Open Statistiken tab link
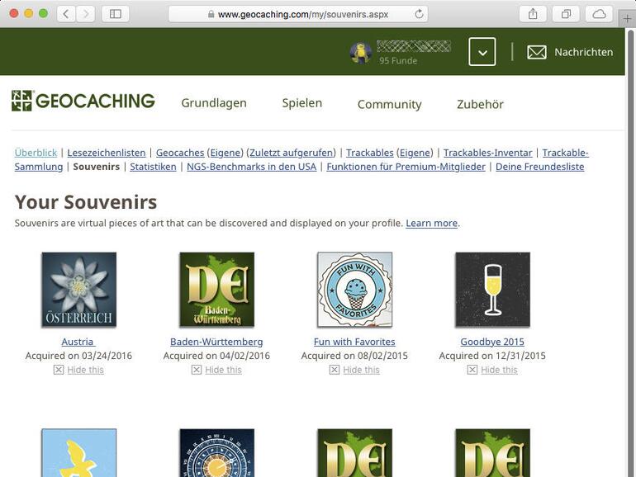Viewport: 636px width, 477px height. tap(153, 167)
